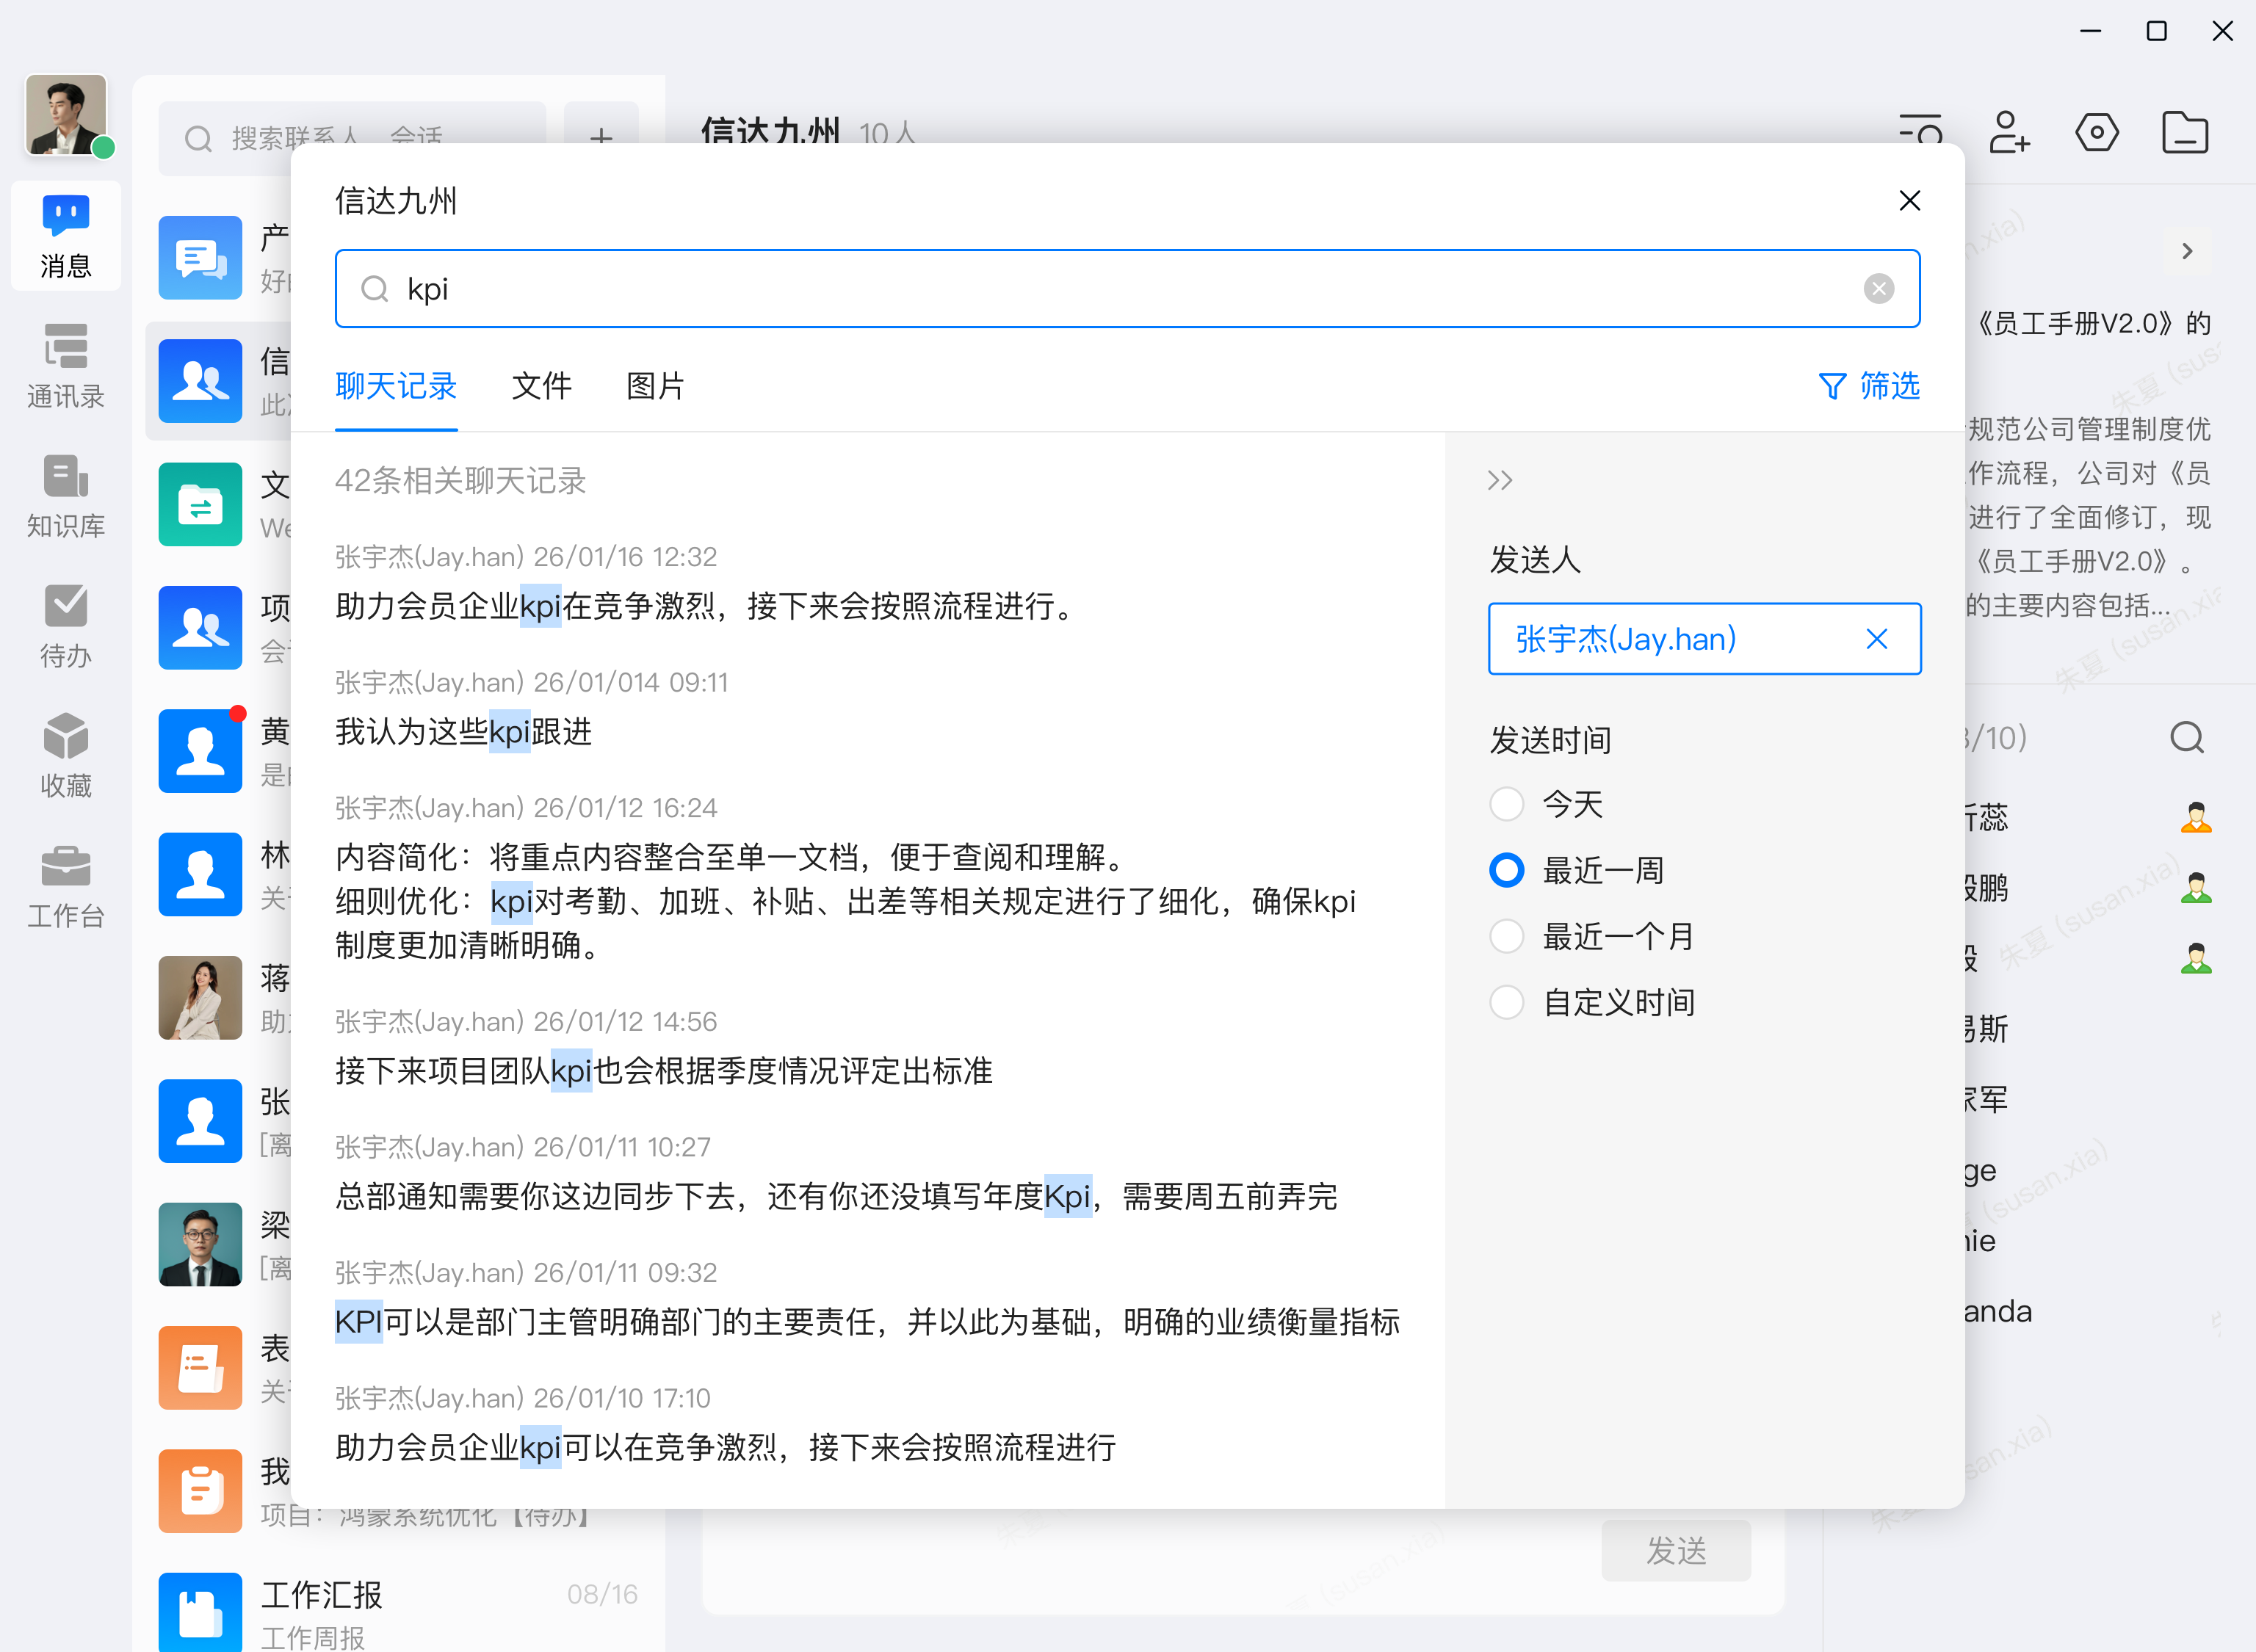
Task: Open the group shared files folder icon
Action: [2186, 133]
